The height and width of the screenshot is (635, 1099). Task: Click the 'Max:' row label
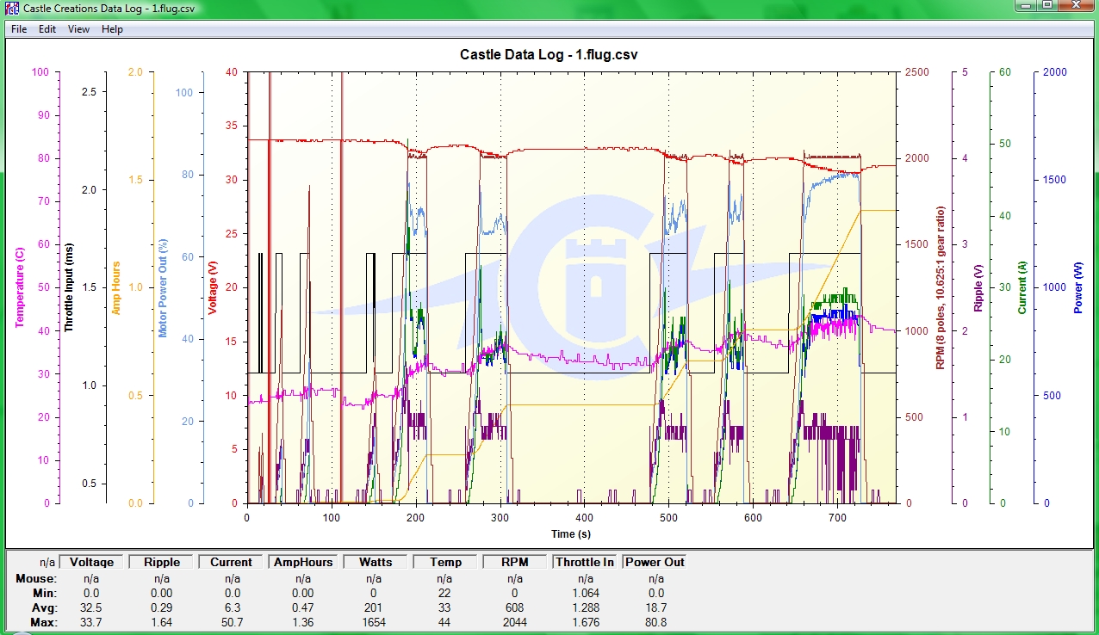(43, 622)
